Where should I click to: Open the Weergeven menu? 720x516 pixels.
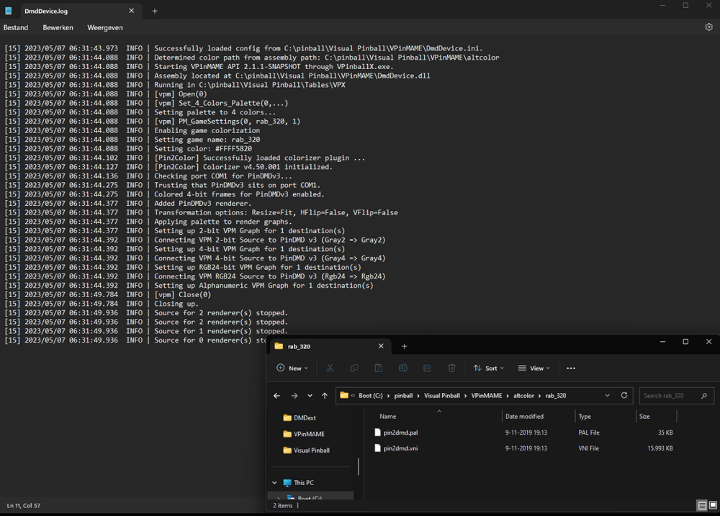tap(104, 27)
